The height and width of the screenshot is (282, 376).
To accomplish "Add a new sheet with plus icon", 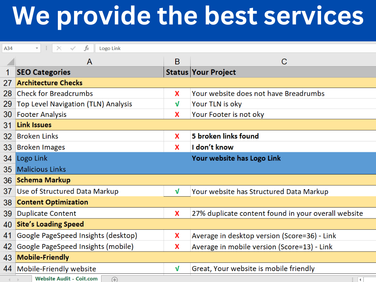I will 115,279.
